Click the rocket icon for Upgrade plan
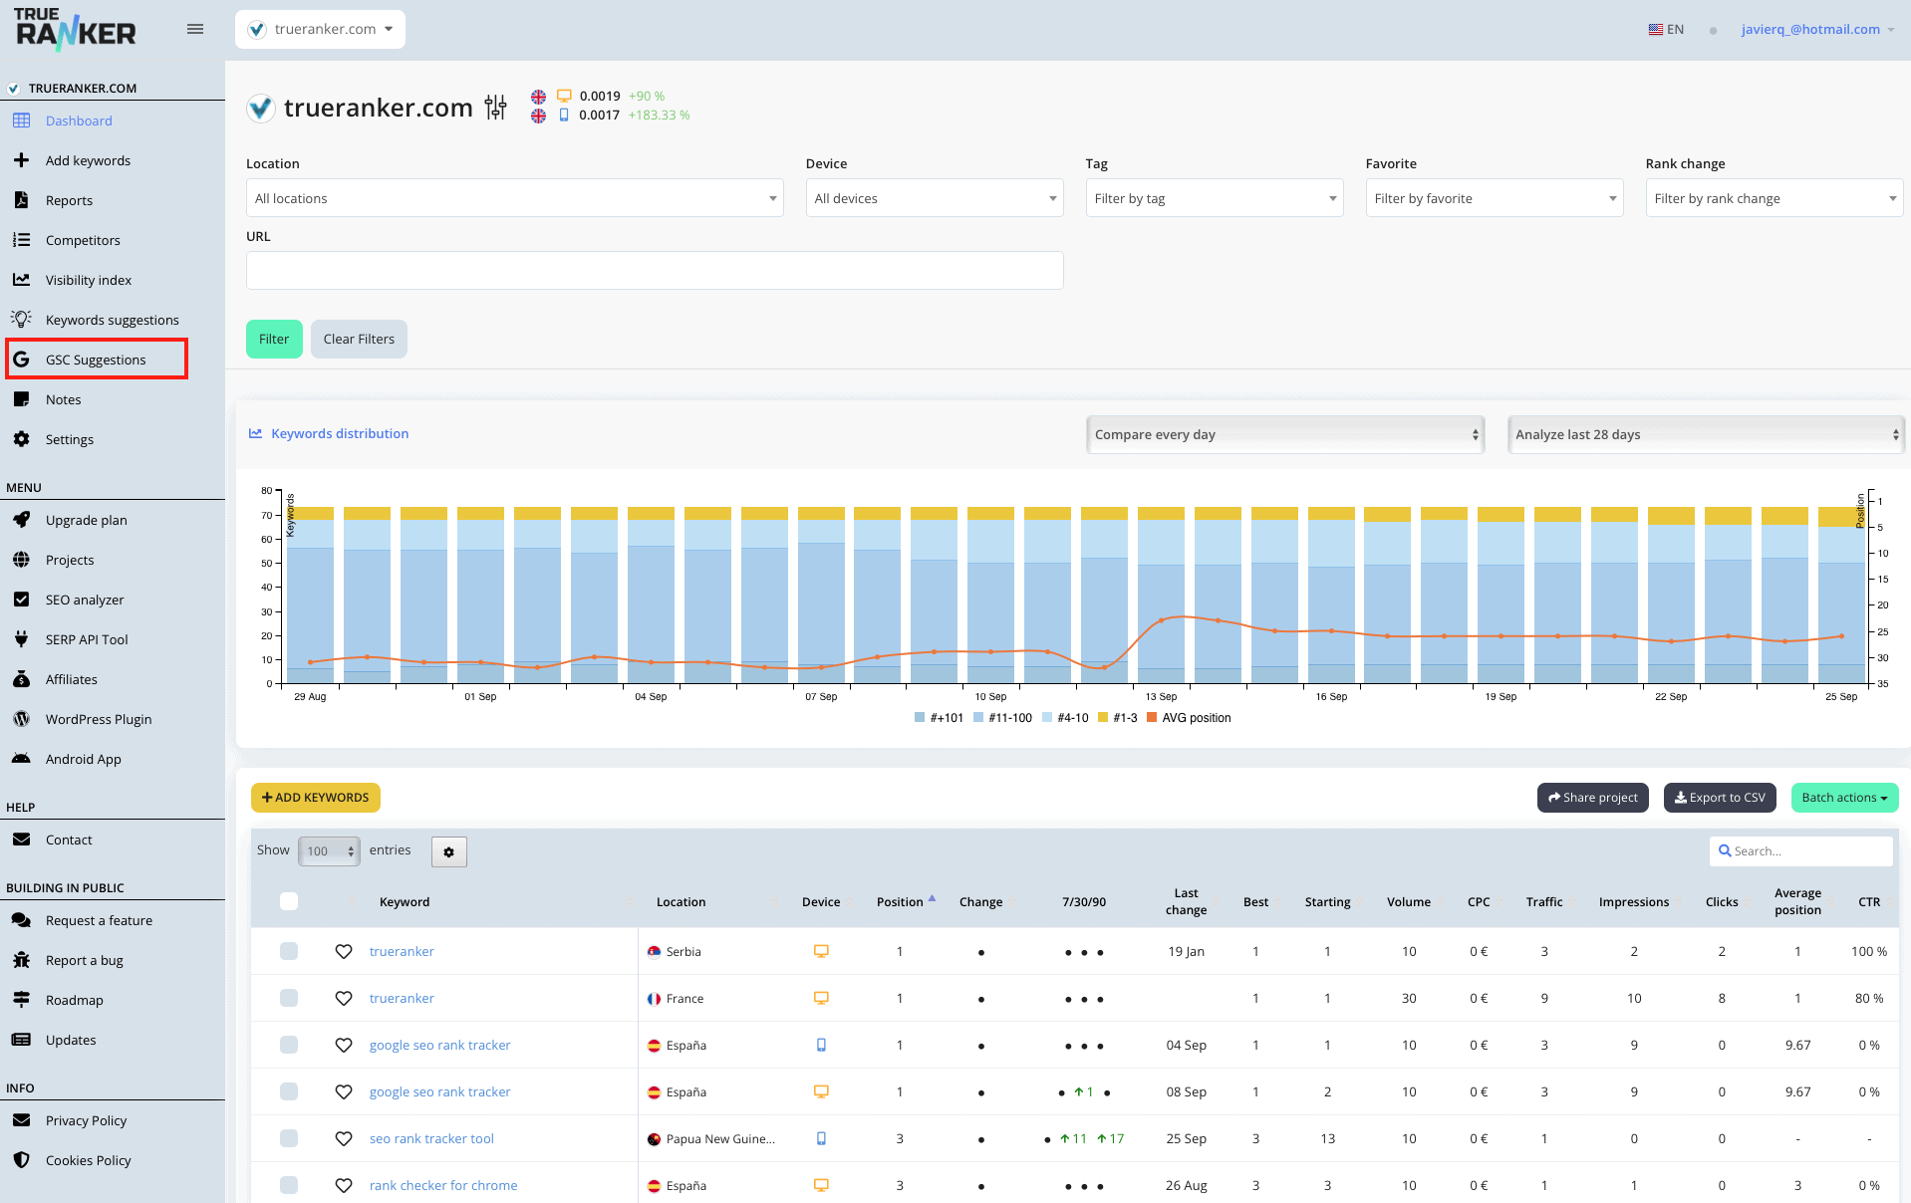The height and width of the screenshot is (1203, 1911). point(21,520)
